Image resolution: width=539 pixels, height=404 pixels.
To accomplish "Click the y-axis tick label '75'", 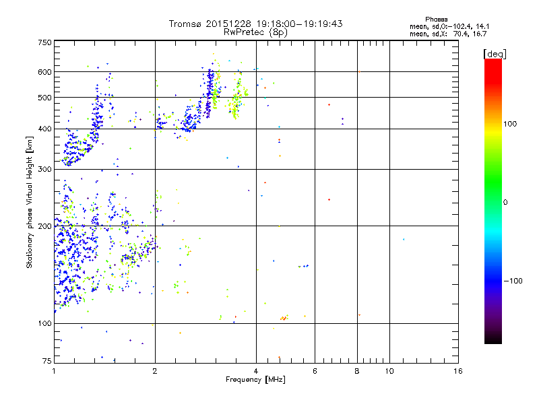I will [47, 361].
